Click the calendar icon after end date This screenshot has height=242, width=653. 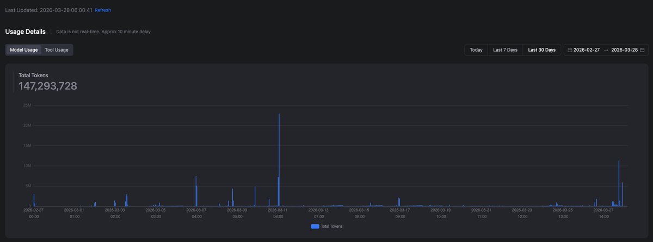coord(642,49)
